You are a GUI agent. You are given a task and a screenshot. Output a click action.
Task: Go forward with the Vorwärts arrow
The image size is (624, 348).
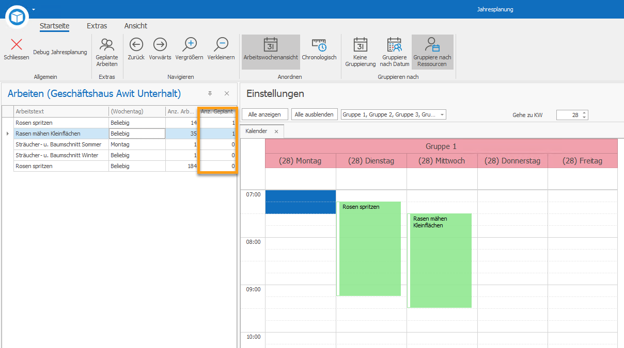tap(160, 44)
